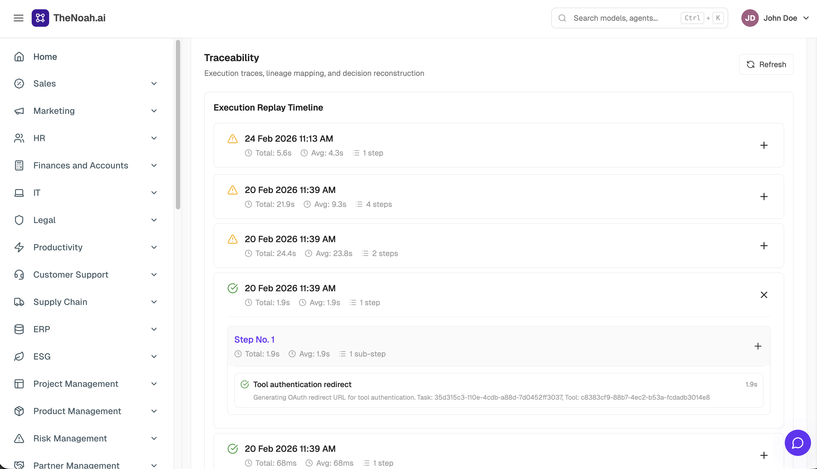This screenshot has width=817, height=469.
Task: Click the "1 sub-step" label
Action: coord(367,354)
